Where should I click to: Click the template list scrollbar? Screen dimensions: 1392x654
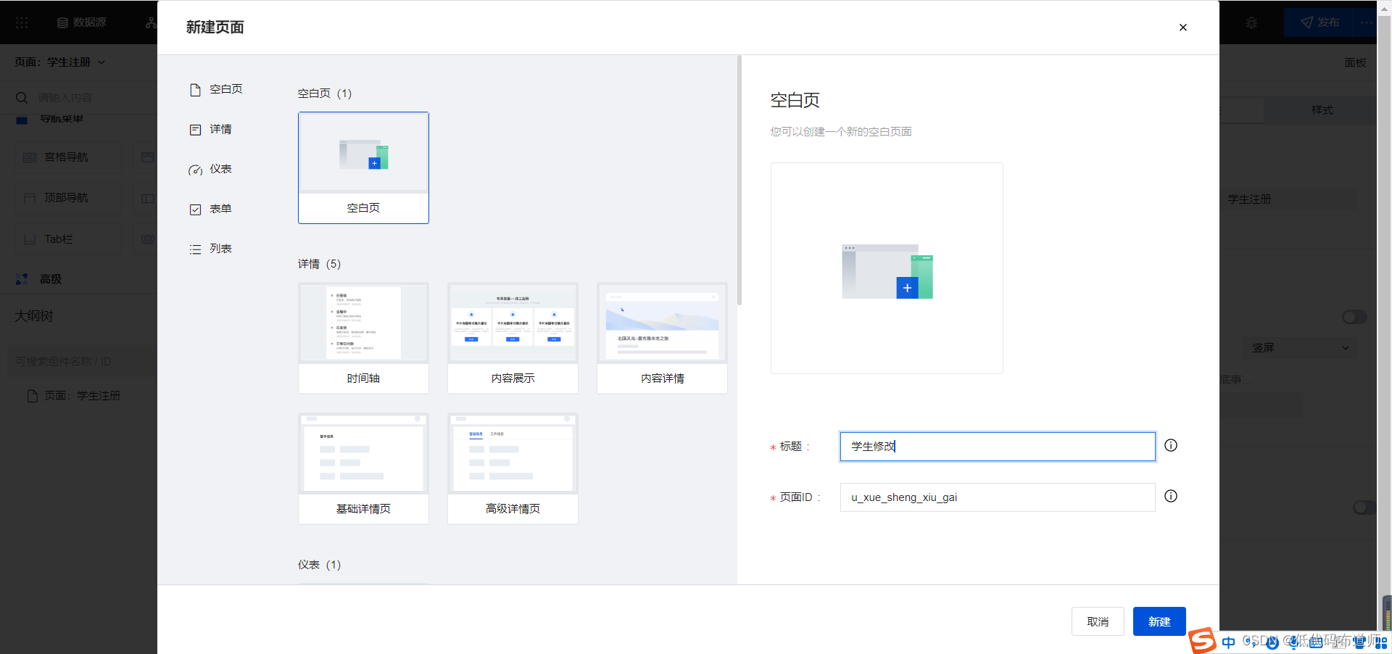(x=739, y=180)
